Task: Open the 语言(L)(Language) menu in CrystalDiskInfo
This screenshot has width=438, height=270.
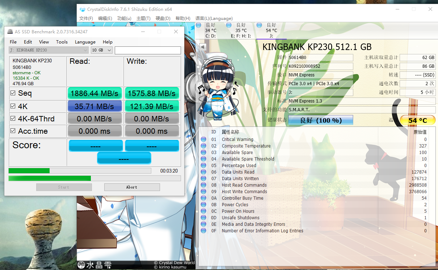Action: click(x=214, y=18)
